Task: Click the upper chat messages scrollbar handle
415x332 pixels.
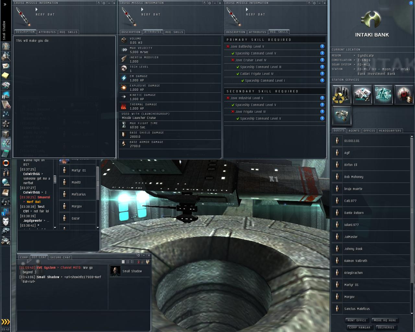Action: tap(55, 179)
